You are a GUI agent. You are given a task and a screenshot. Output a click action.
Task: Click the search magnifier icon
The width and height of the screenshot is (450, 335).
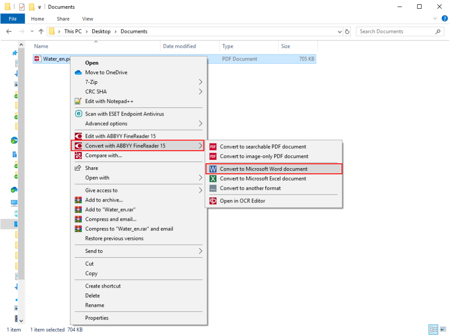[438, 32]
